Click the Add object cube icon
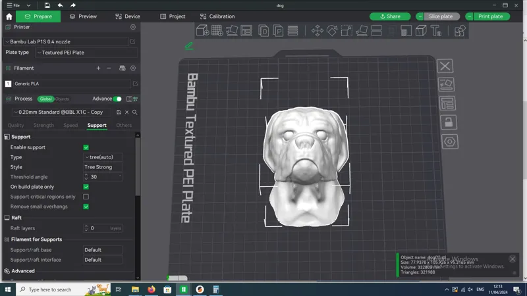The image size is (527, 296). 202,30
